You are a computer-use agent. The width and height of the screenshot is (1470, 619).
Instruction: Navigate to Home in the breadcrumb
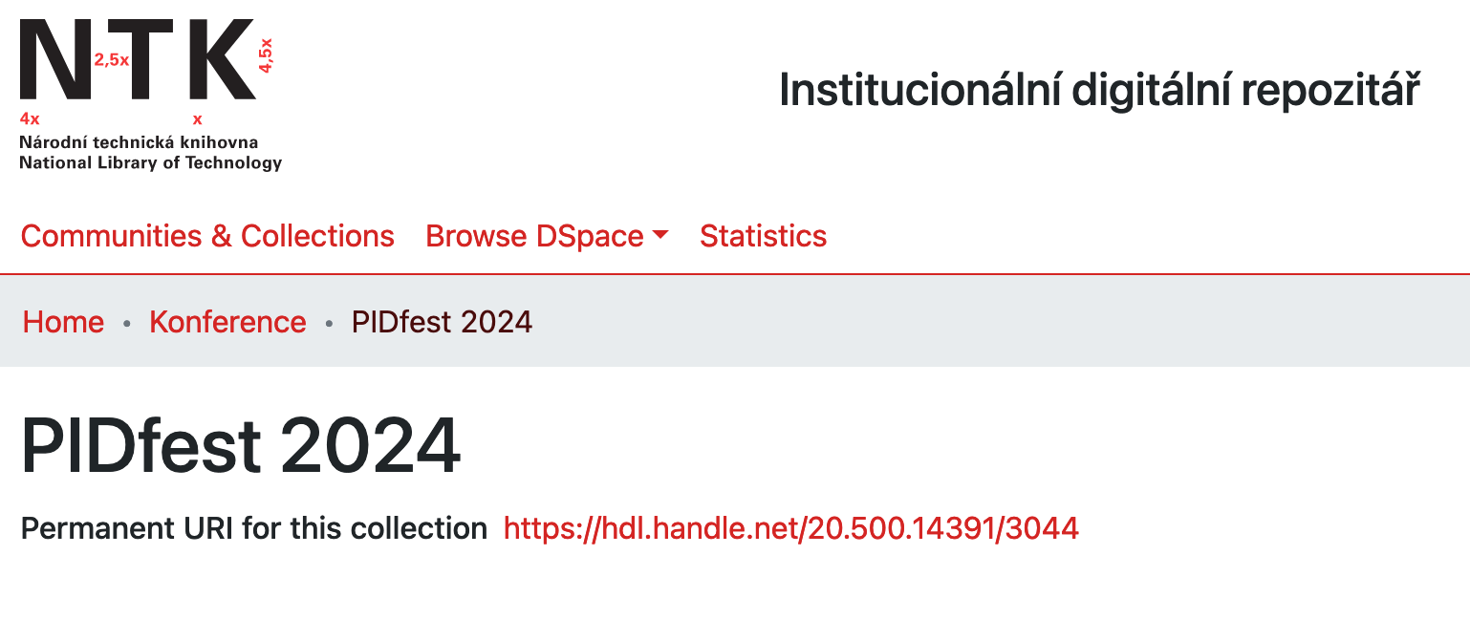63,322
